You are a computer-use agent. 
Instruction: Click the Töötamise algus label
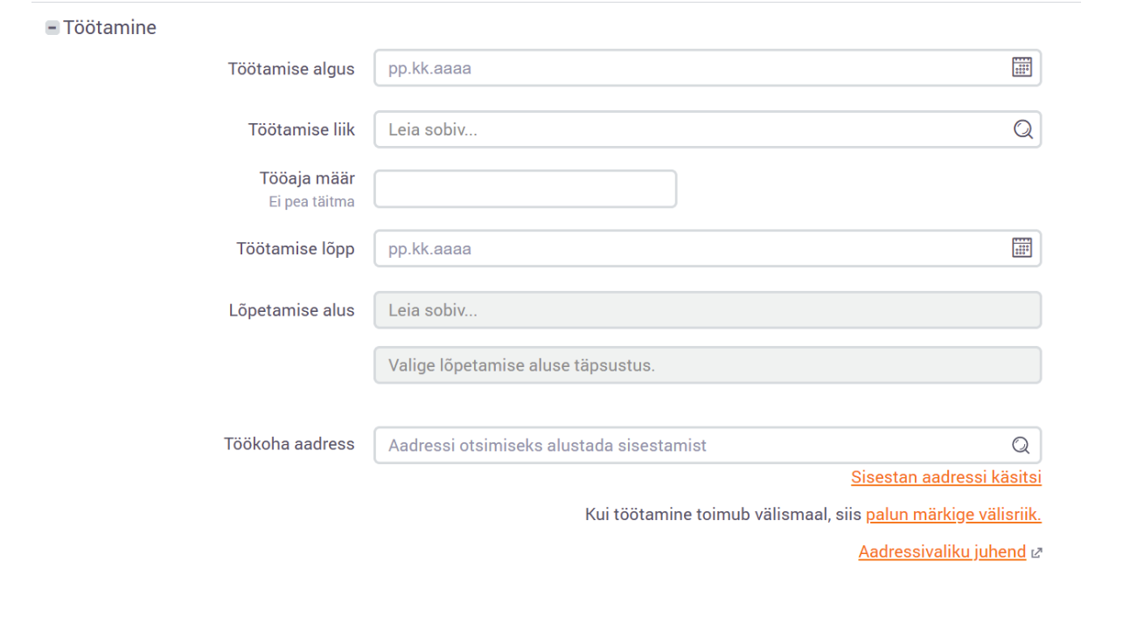click(x=291, y=69)
